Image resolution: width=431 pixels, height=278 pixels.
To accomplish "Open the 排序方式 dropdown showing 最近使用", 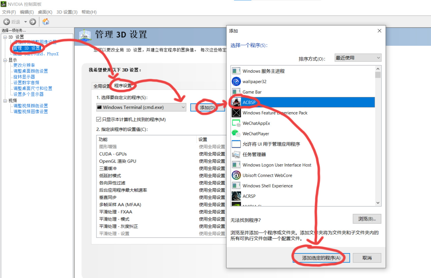I will coord(358,58).
